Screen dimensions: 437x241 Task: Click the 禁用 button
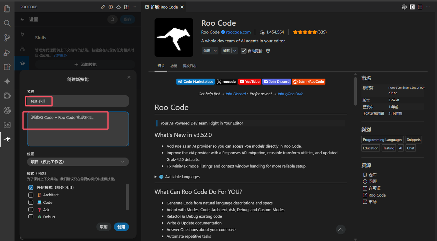(x=207, y=51)
